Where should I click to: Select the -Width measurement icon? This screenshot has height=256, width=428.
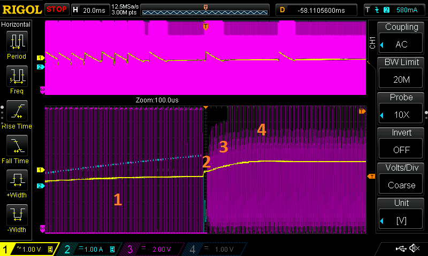(x=17, y=214)
